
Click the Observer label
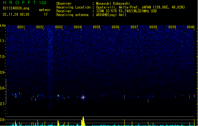tap(64, 3)
